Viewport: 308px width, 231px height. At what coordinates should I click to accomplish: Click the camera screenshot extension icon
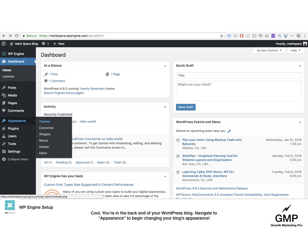point(267,36)
